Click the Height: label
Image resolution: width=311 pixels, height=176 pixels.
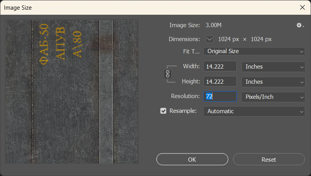(191, 81)
